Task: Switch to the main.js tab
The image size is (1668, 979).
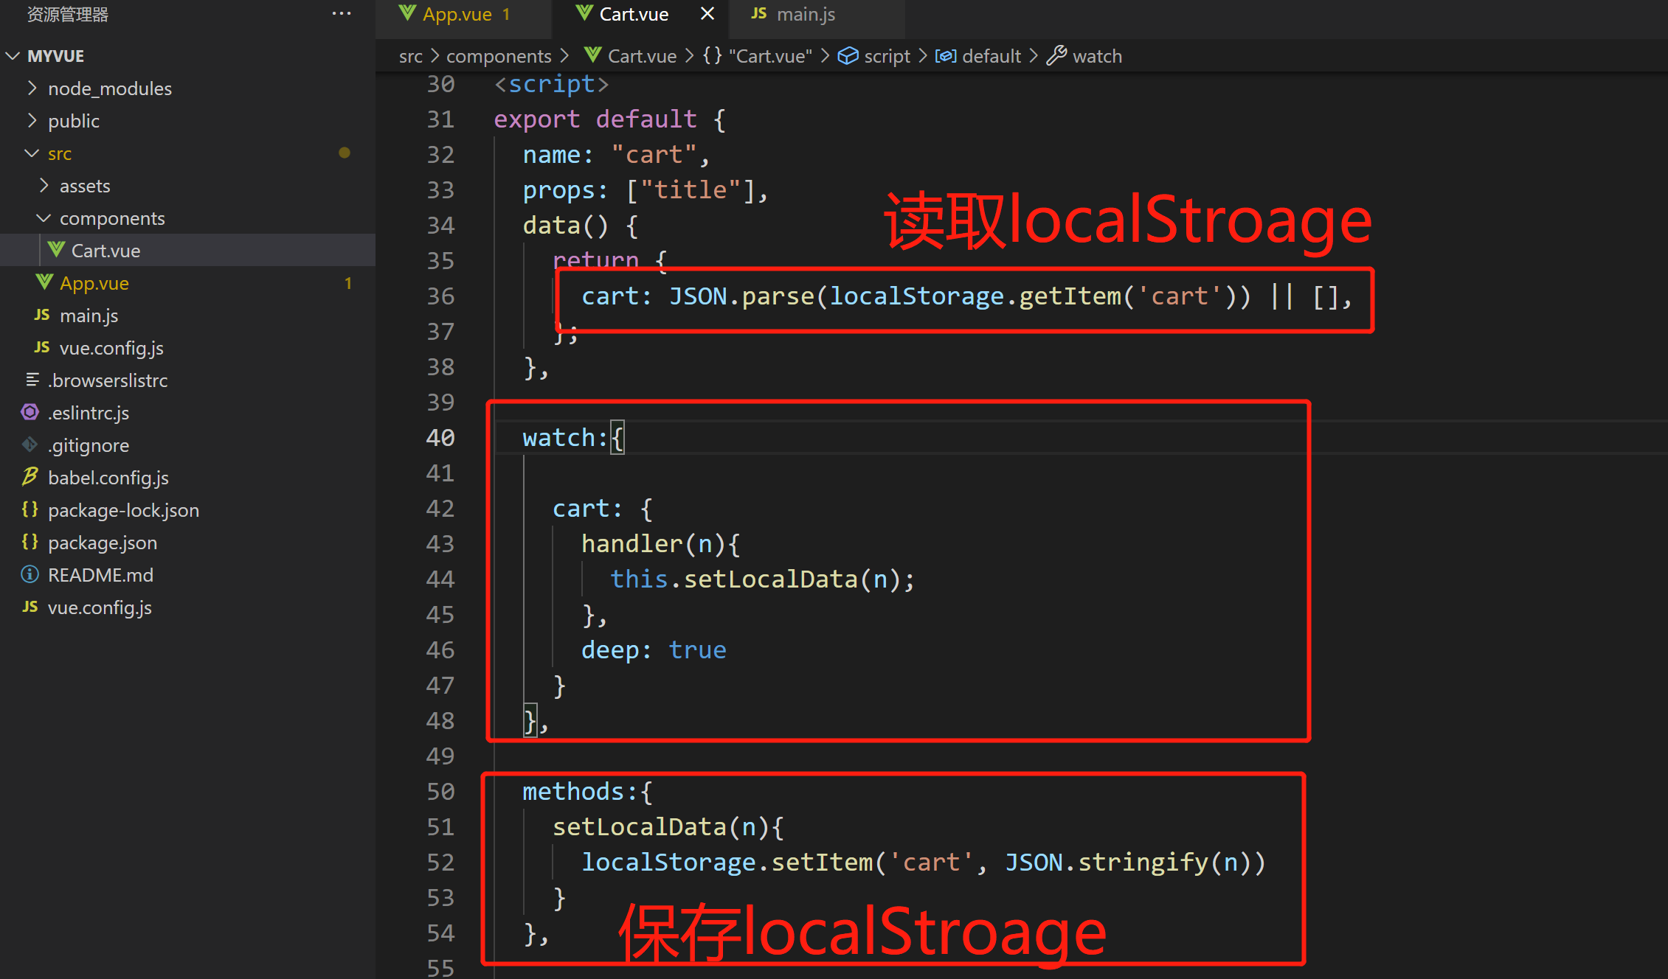Action: coord(805,14)
